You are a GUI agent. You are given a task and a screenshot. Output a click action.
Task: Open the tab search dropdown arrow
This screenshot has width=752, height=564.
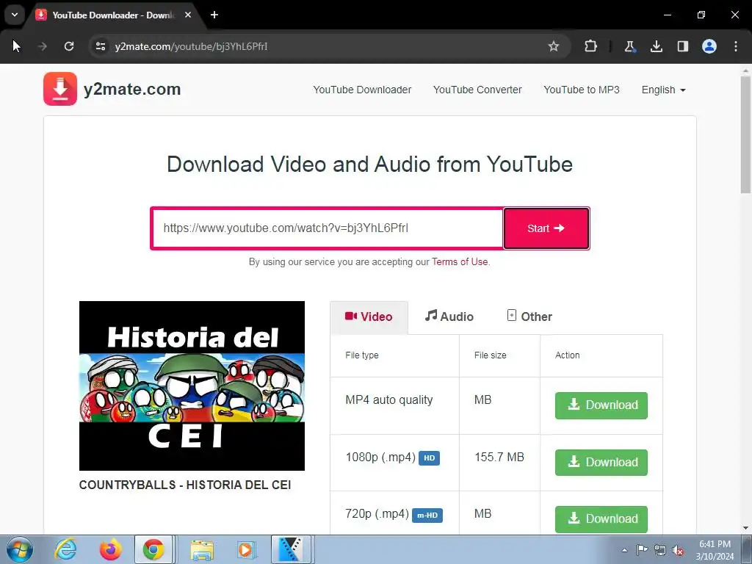[15, 15]
